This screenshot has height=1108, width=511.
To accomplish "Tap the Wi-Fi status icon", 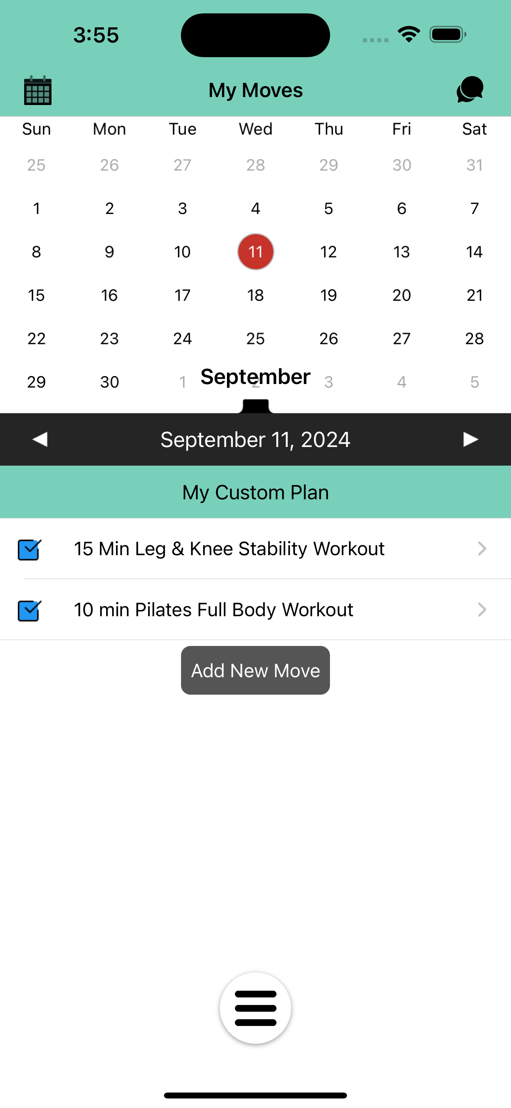I will pos(409,34).
